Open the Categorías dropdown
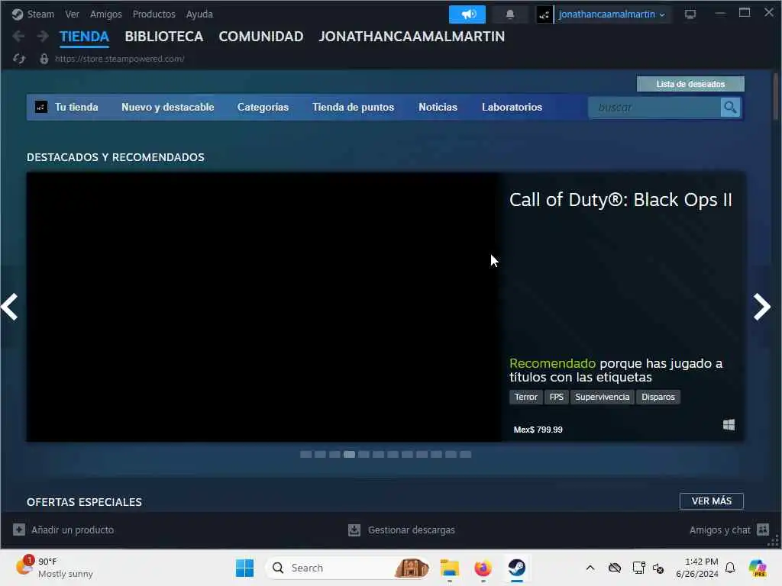 click(263, 107)
